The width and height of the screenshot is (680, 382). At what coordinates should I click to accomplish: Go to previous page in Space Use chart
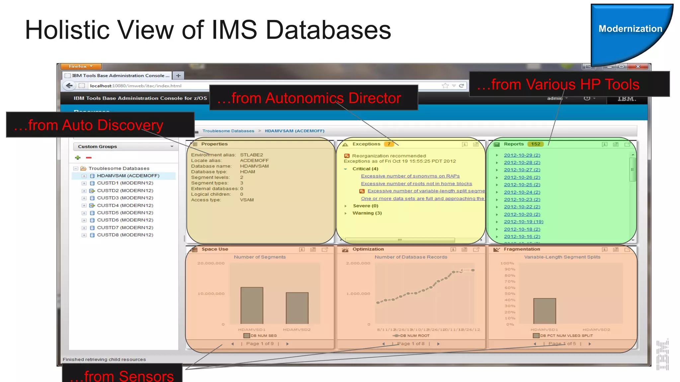click(232, 344)
